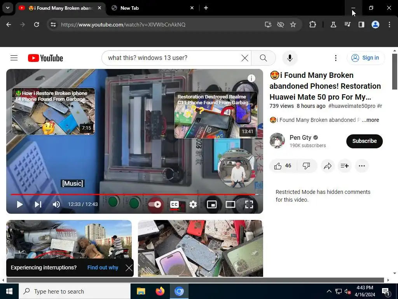Open more actions ellipsis below the video

pyautogui.click(x=362, y=166)
